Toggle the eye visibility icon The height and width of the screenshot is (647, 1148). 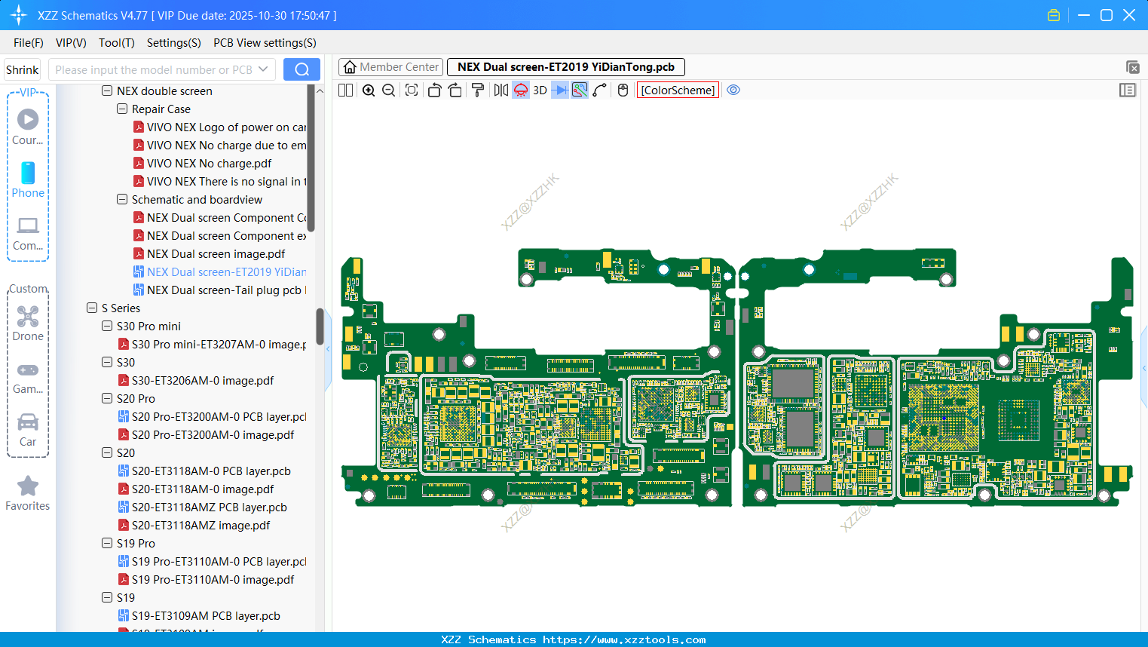tap(733, 90)
